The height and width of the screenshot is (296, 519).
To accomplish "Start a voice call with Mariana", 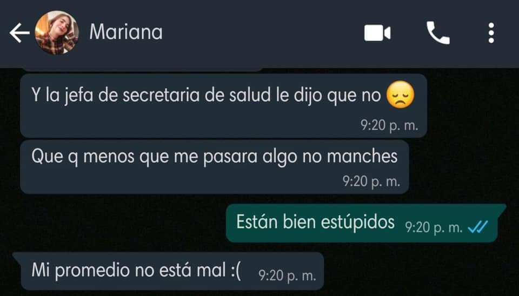I will (438, 33).
